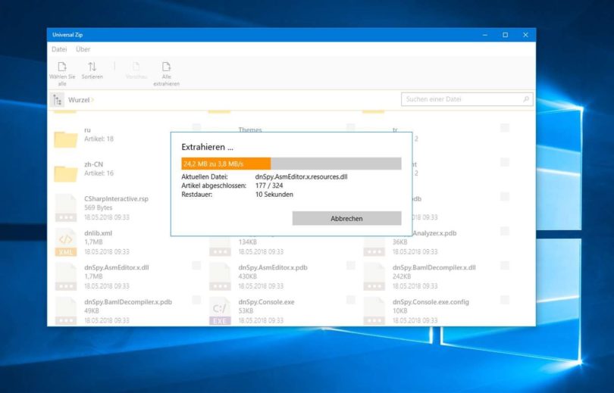This screenshot has height=393, width=614.
Task: Click the 'Wählen Sie alle' select-all icon
Action: 62,67
